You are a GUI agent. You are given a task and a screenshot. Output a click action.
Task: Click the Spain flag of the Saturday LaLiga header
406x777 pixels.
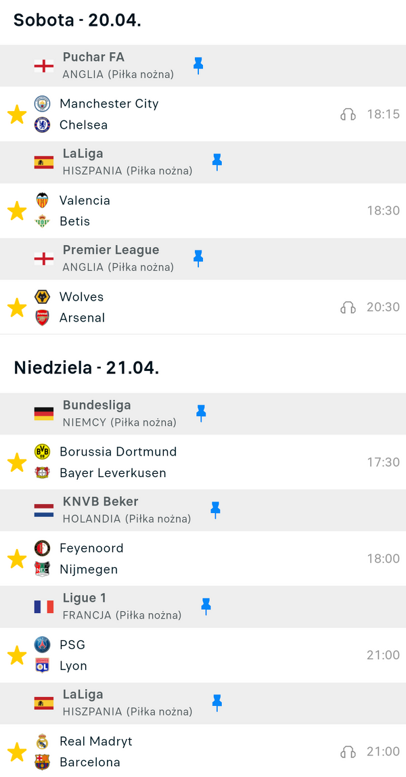(44, 162)
